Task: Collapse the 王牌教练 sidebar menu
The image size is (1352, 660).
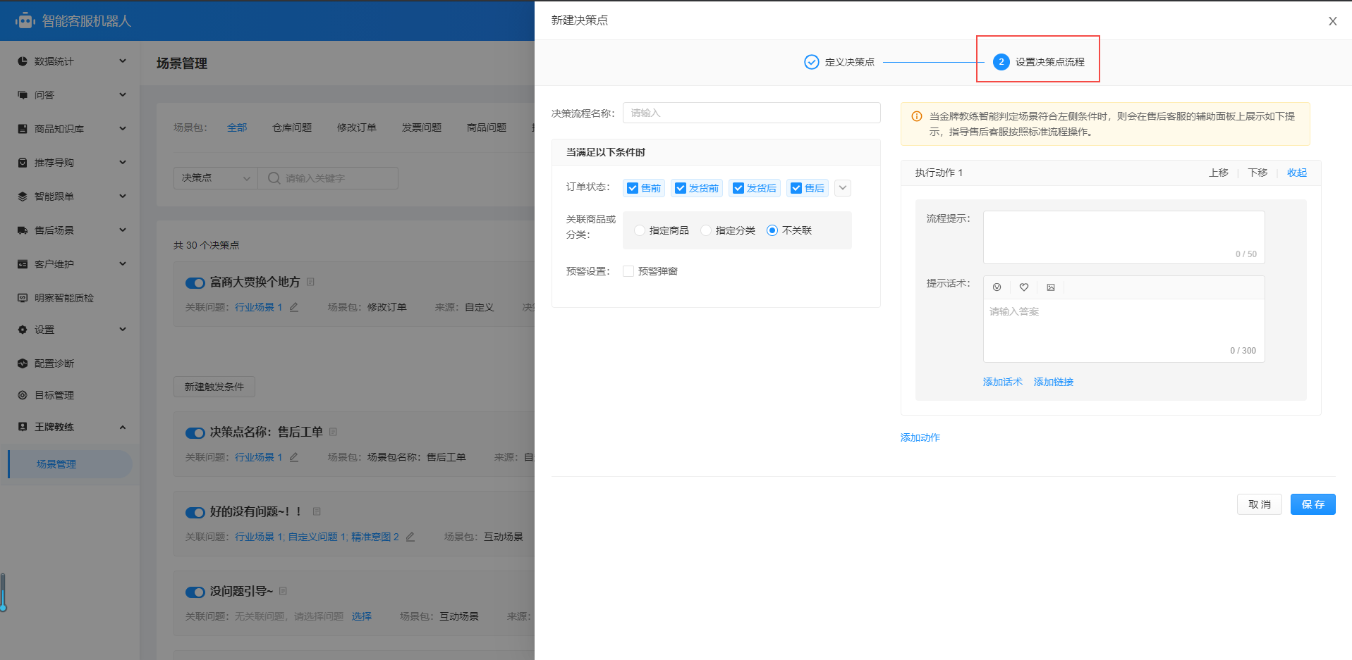Action: pos(123,427)
